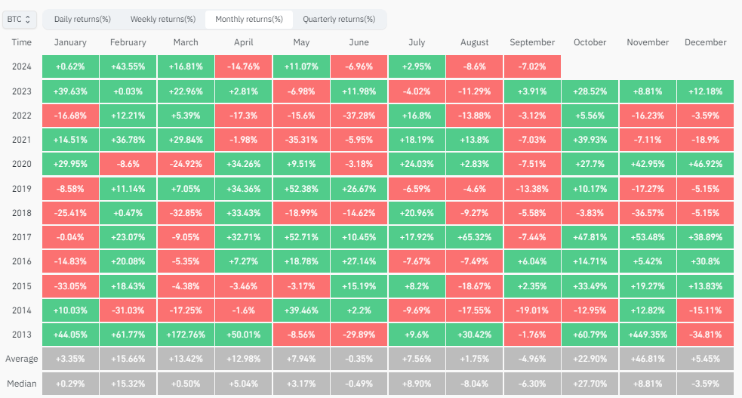Viewport: 742px width, 398px height.
Task: Click the August 2017 +65.32% cell
Action: point(474,236)
